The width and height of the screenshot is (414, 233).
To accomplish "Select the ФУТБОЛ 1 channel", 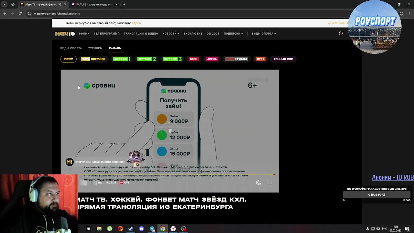I will (x=122, y=59).
